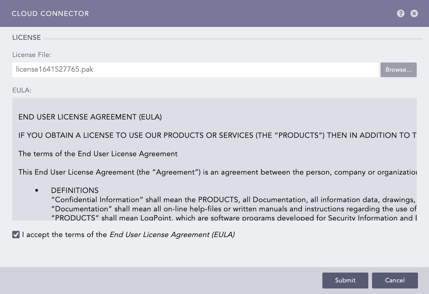Click the License File label
This screenshot has width=429, height=294.
tap(32, 55)
